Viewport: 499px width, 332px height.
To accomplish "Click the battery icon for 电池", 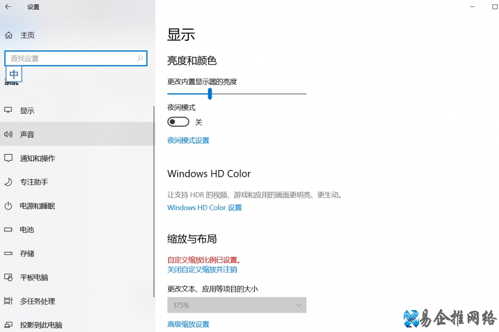I will click(x=8, y=230).
